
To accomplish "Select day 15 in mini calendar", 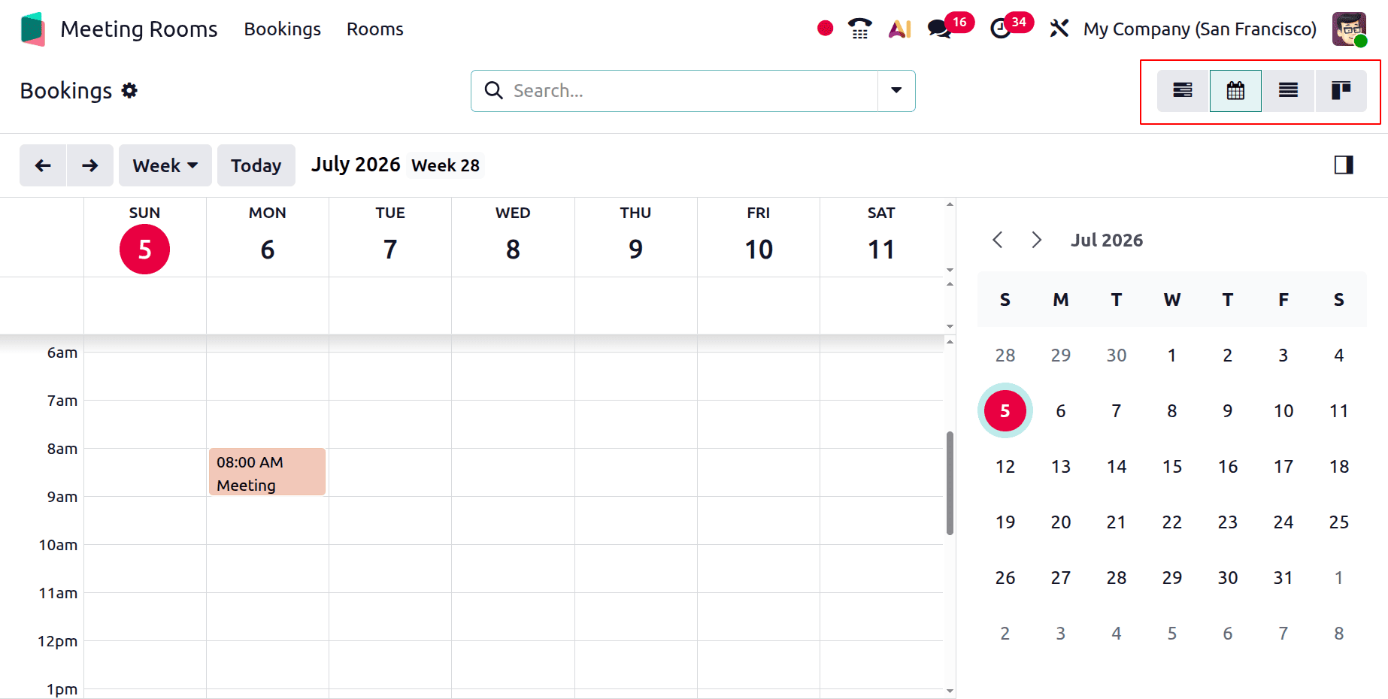I will tap(1172, 466).
